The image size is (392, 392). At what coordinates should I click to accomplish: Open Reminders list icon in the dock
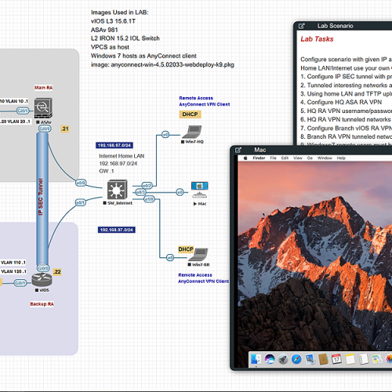(364, 359)
